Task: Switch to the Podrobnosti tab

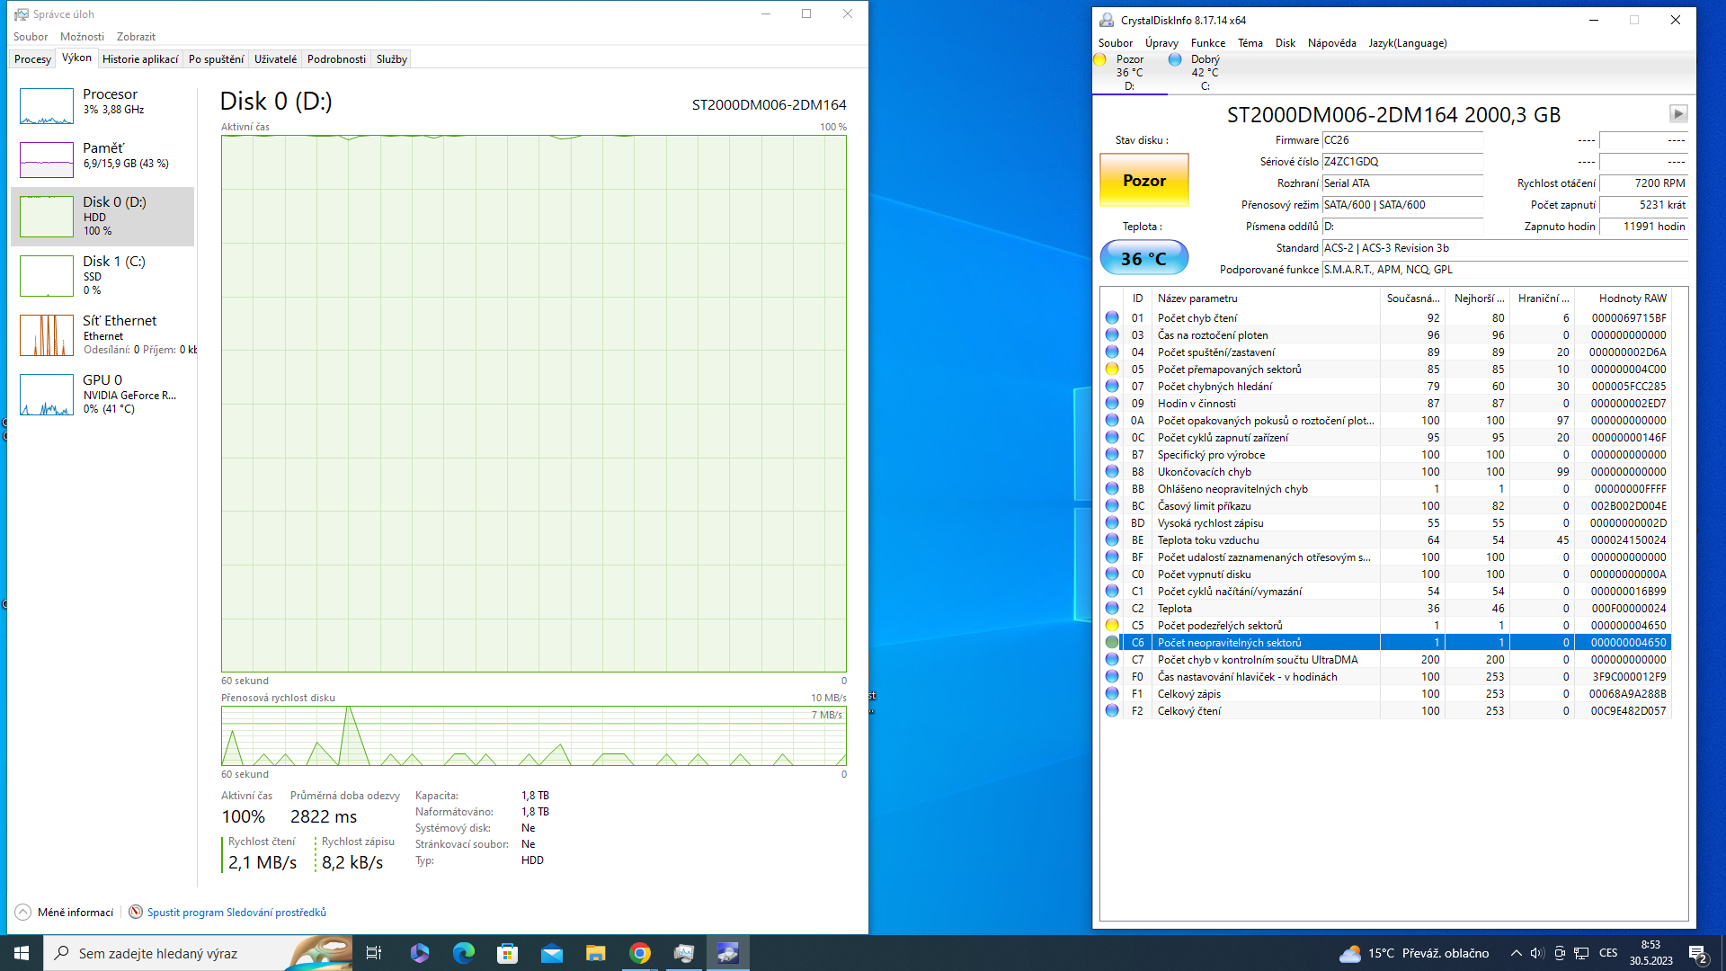Action: (336, 59)
